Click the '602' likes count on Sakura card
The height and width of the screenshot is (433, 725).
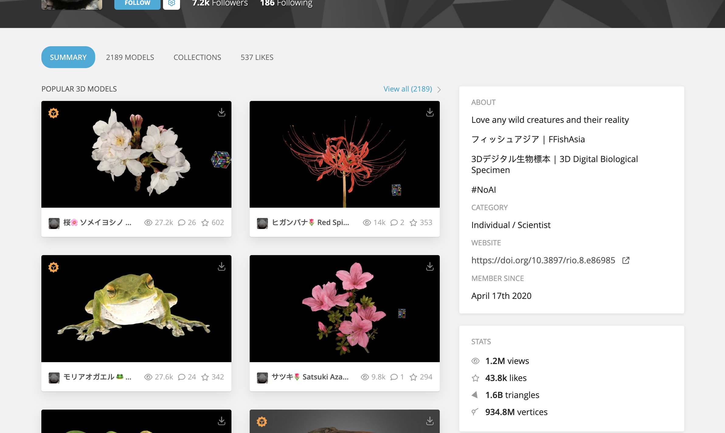(x=218, y=223)
